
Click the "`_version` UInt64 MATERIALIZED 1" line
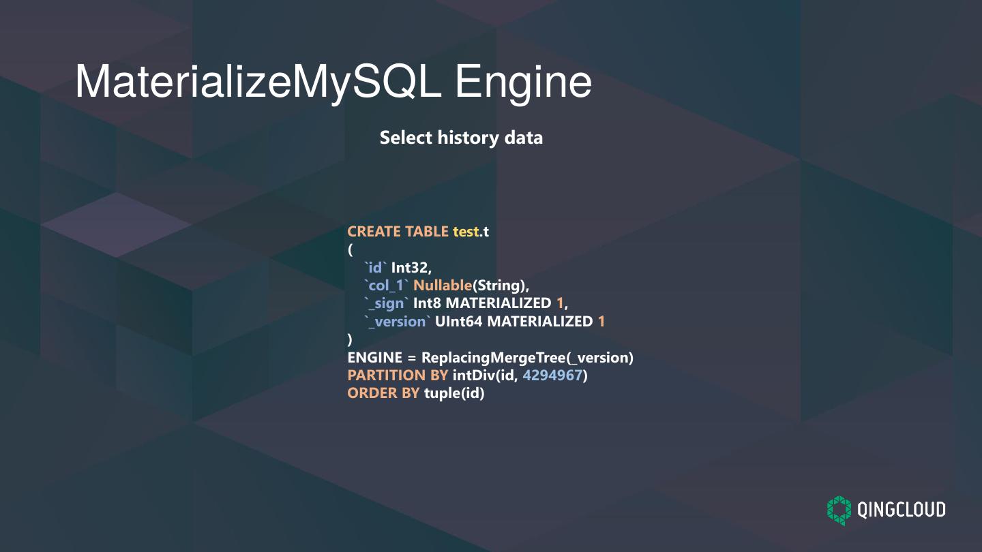(484, 321)
